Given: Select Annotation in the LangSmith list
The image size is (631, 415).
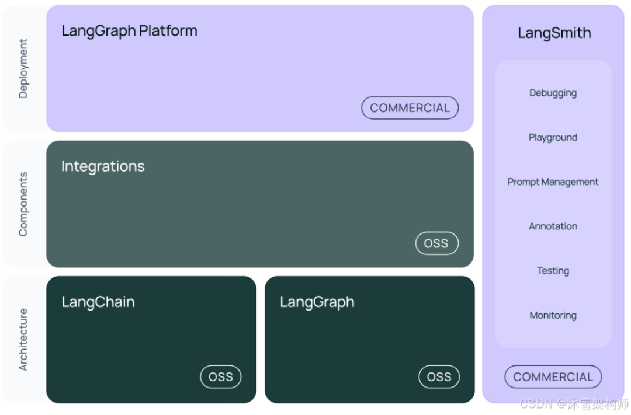Looking at the screenshot, I should 553,226.
